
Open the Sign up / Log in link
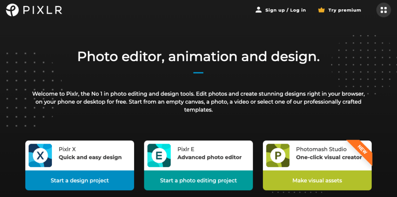pos(285,10)
